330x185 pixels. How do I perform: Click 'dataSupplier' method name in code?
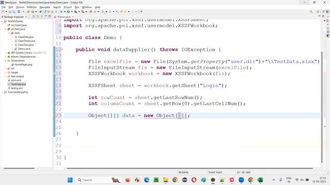[x=131, y=50]
